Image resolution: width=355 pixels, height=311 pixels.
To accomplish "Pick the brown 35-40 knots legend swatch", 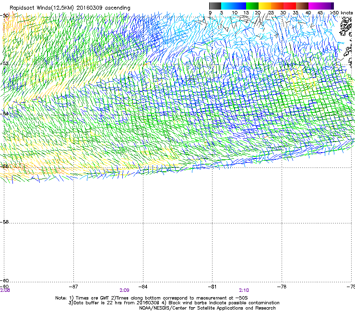I will (x=302, y=6).
